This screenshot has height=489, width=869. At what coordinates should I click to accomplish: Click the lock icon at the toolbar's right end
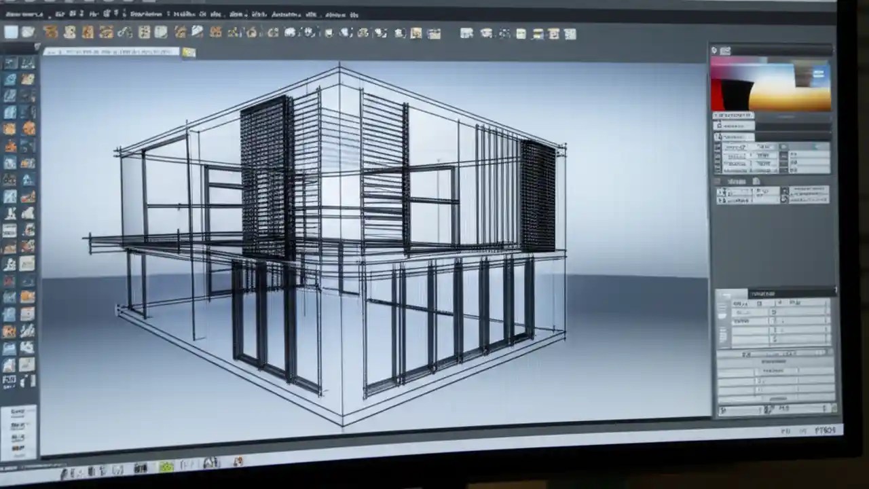pos(569,33)
